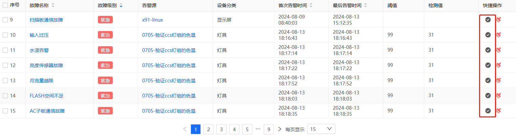Confirm the 月流量越限 alarm with check icon
This screenshot has width=516, height=139.
[x=488, y=80]
